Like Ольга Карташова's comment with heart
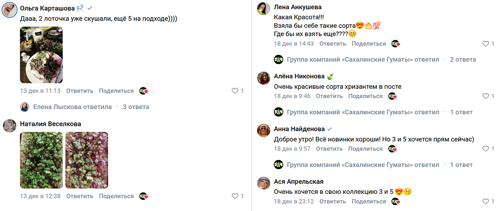 [235, 91]
